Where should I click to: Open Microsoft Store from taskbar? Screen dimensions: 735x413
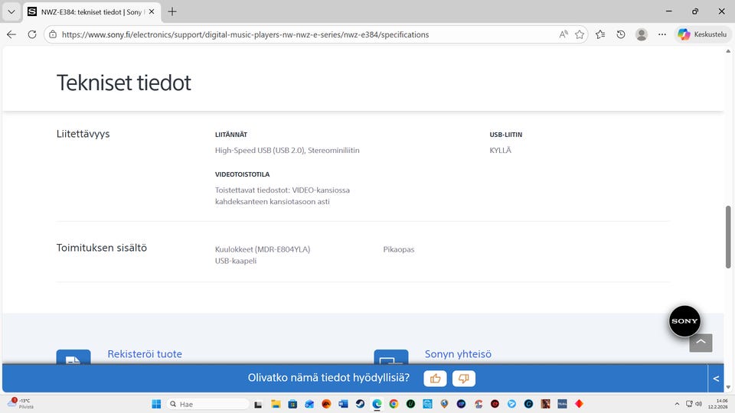pyautogui.click(x=292, y=404)
